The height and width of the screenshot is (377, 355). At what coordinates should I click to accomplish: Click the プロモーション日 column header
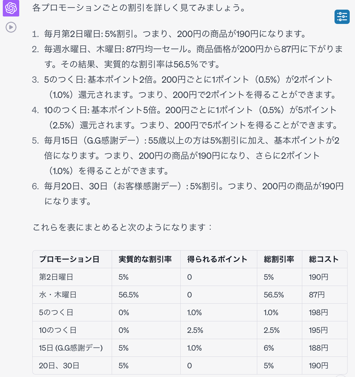point(69,259)
